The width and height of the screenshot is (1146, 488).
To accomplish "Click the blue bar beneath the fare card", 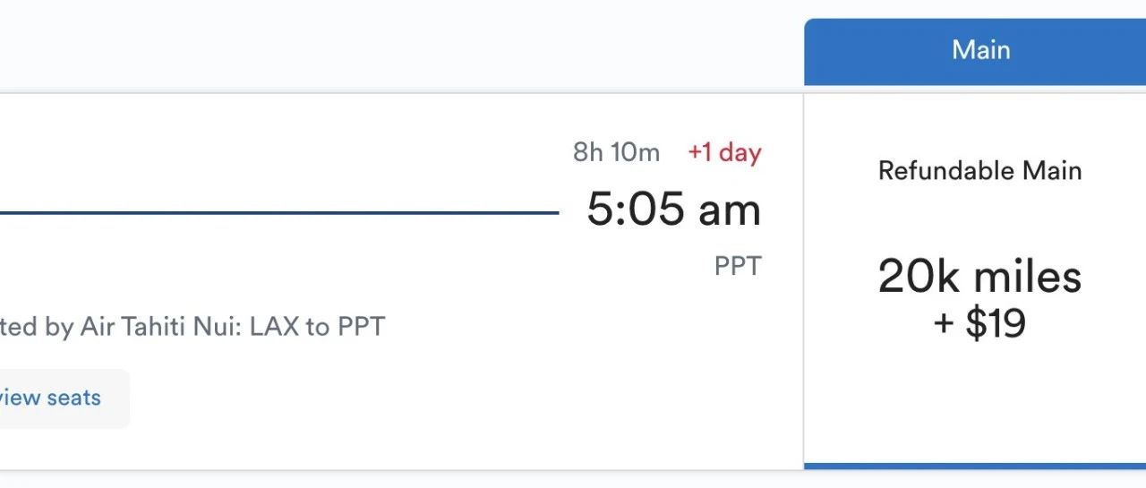I will click(x=974, y=466).
